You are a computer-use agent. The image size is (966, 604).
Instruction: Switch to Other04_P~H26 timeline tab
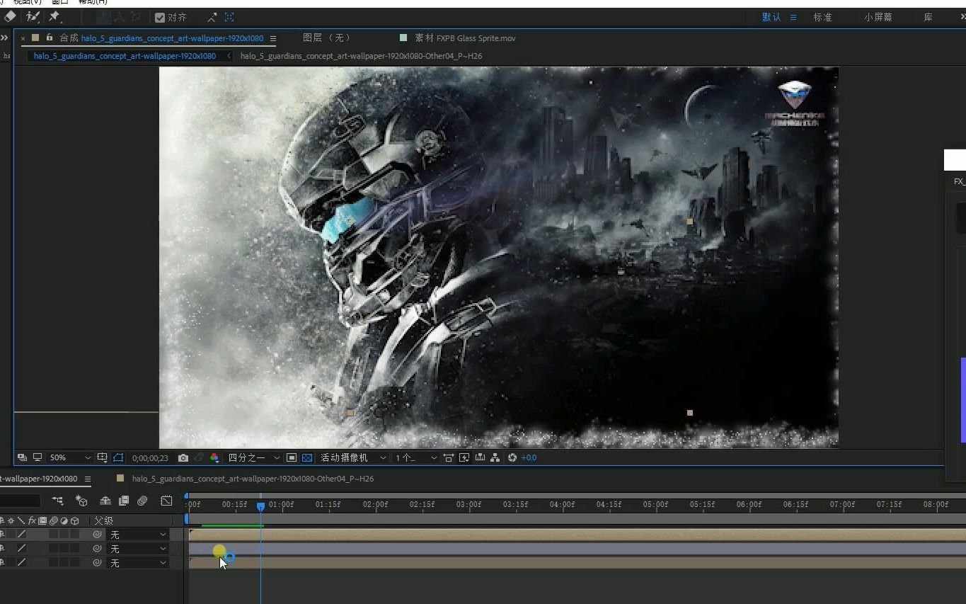point(253,479)
